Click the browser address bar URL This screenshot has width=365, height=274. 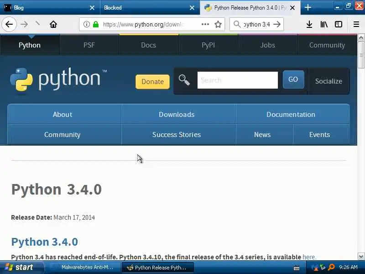(x=143, y=24)
